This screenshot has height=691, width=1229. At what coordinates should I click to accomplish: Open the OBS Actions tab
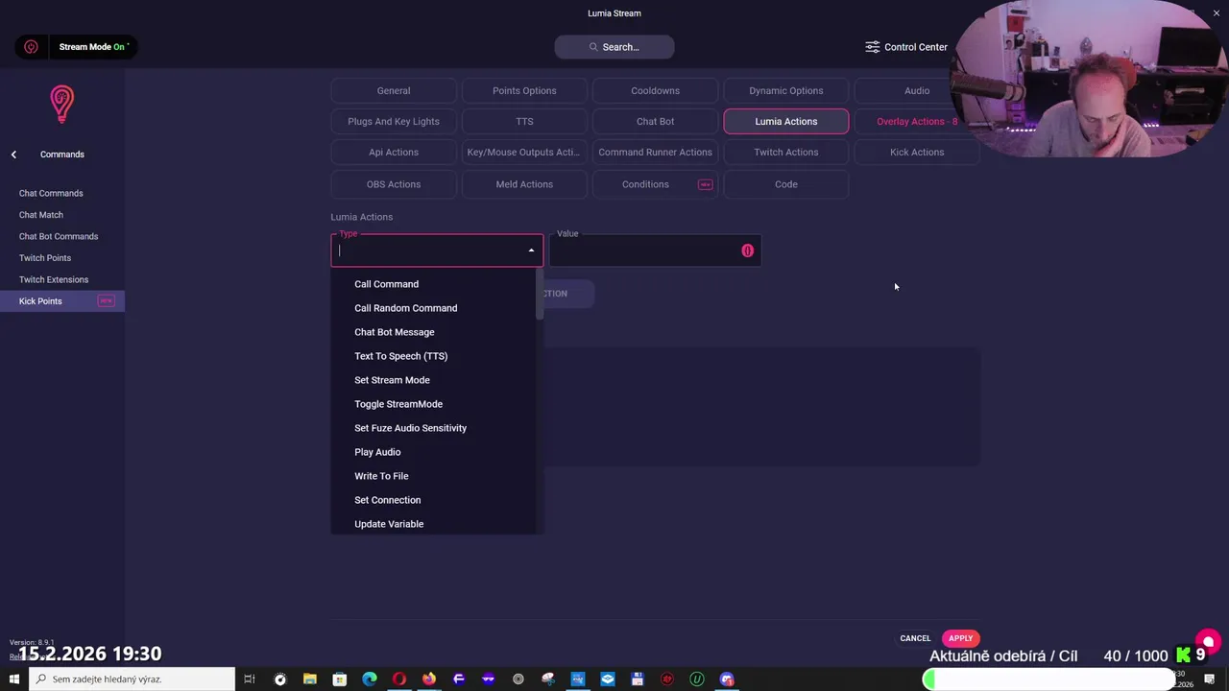tap(394, 184)
